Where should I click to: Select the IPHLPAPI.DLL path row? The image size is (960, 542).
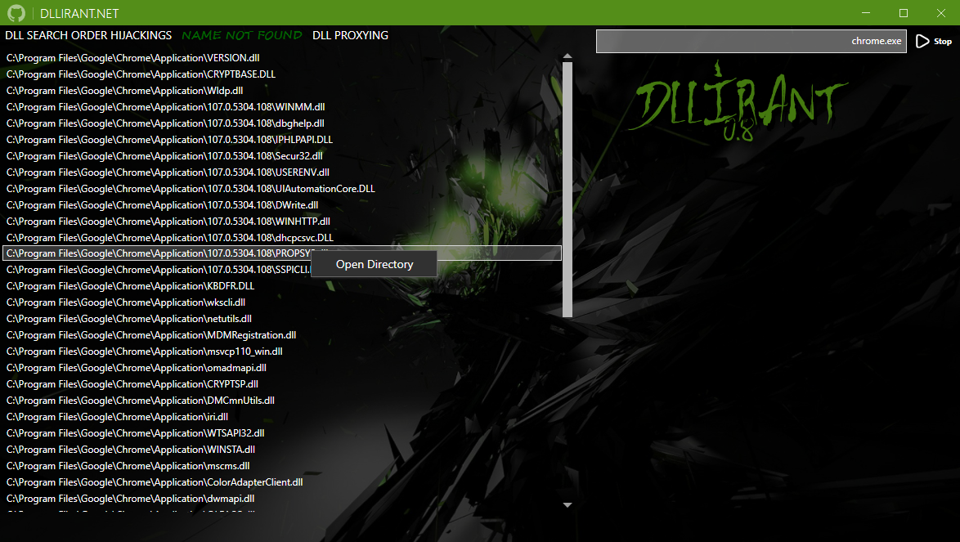(x=282, y=140)
